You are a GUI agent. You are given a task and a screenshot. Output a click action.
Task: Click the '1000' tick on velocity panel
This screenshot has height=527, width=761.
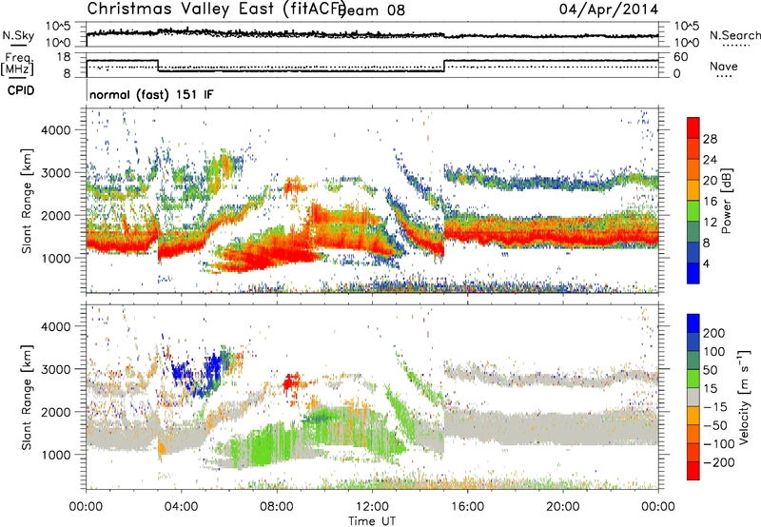point(58,455)
